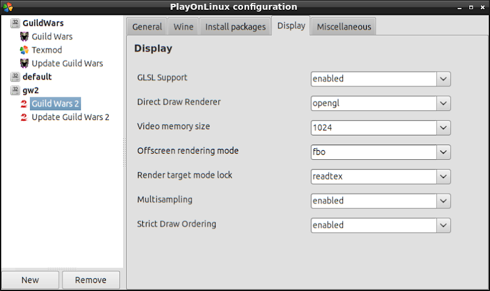
Task: Click the Multisampling 'enabled' field
Action: point(374,201)
